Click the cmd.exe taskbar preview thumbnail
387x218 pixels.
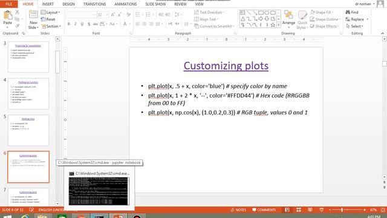[x=99, y=191]
